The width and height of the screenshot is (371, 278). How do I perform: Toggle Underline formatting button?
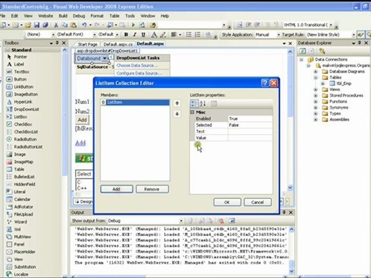pyautogui.click(x=143, y=34)
